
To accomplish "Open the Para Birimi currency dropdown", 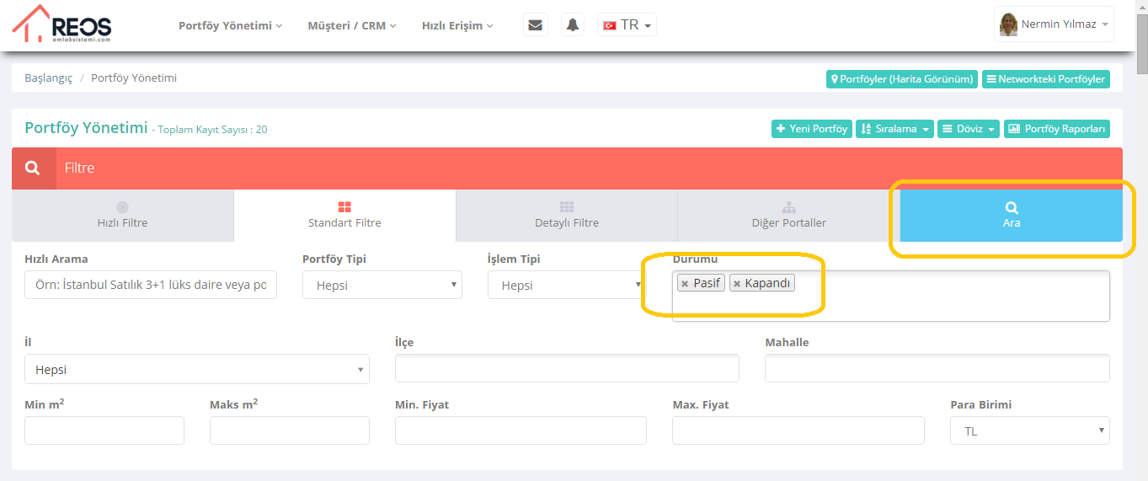I will (x=1029, y=430).
